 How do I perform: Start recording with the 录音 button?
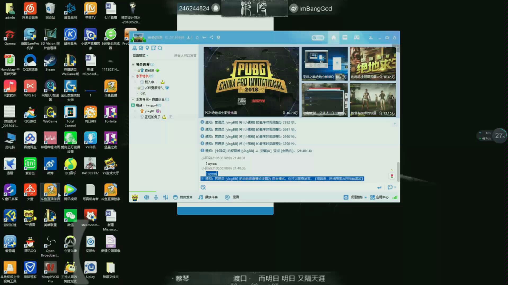coord(232,197)
